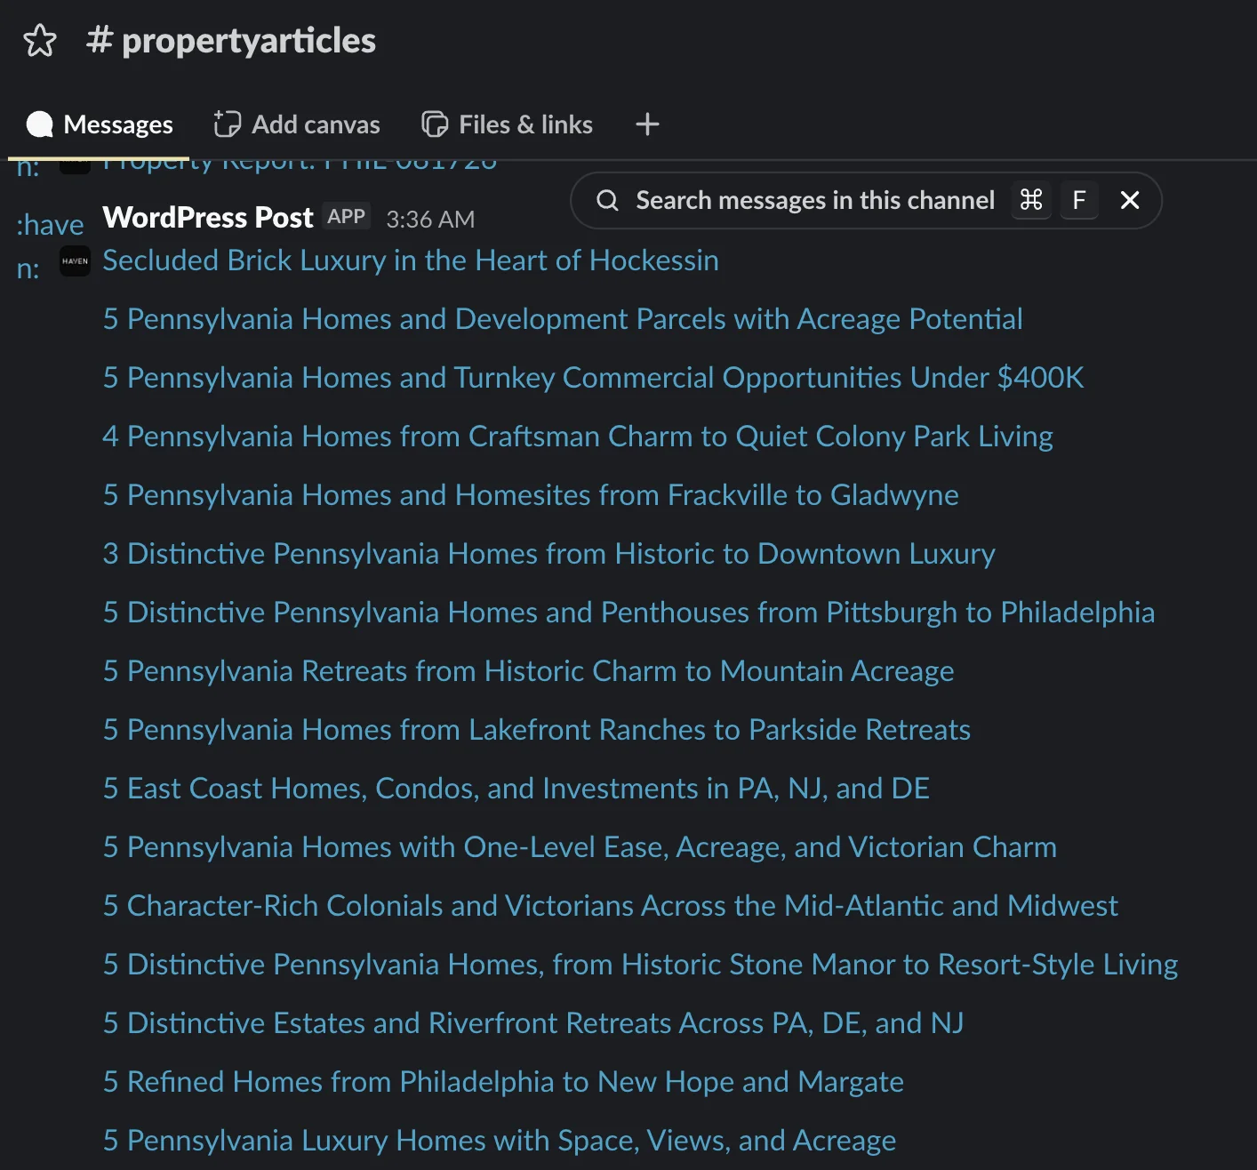The height and width of the screenshot is (1170, 1257).
Task: Open Craftsman Charm to Quiet Colony Park link
Action: 578,437
